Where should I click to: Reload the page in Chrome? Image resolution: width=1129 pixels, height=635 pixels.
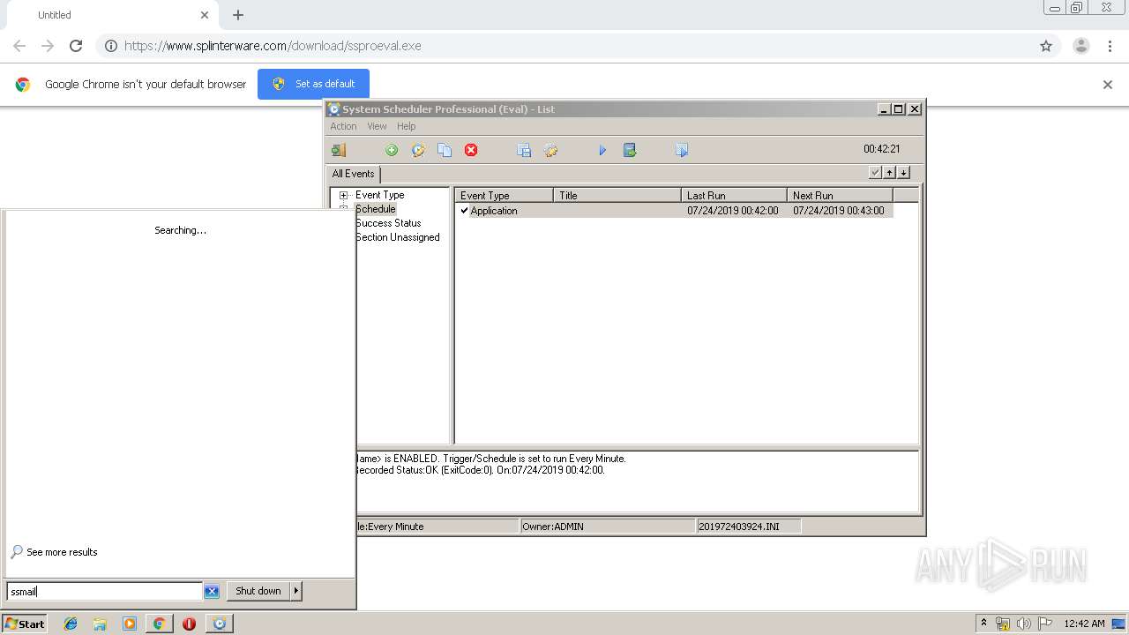click(76, 46)
